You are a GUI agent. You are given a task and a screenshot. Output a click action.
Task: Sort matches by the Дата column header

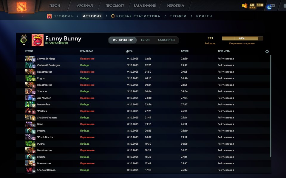pos(129,51)
